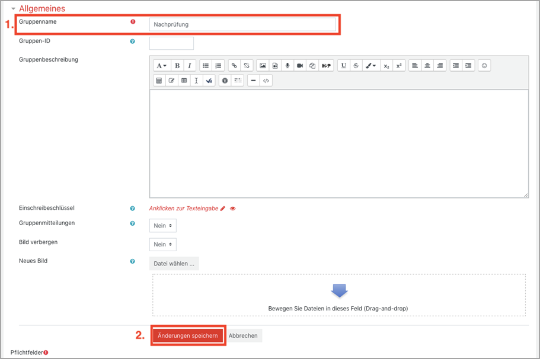
Task: Open the Gruppenmitteilungen dropdown
Action: (x=162, y=226)
